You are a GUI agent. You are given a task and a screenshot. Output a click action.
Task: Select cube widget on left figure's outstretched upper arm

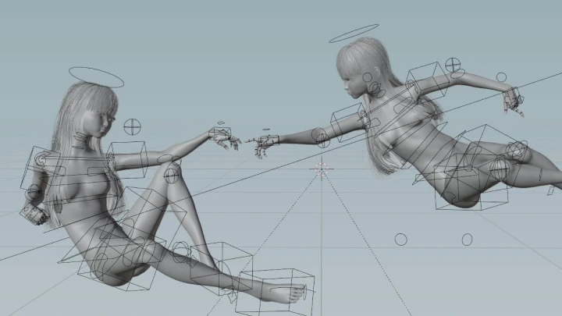tap(127, 159)
